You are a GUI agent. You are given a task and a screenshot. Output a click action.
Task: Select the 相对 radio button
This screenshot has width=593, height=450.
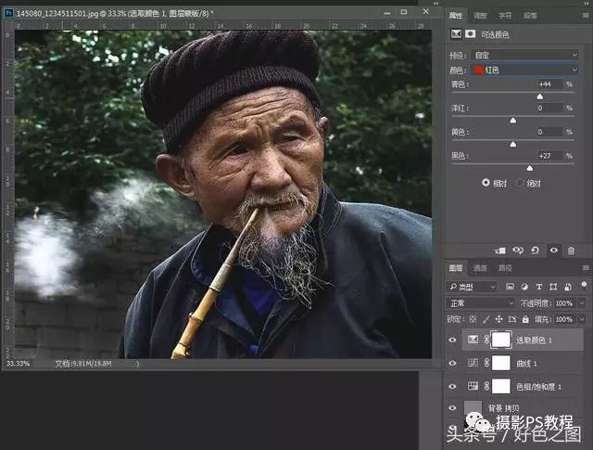pos(486,183)
